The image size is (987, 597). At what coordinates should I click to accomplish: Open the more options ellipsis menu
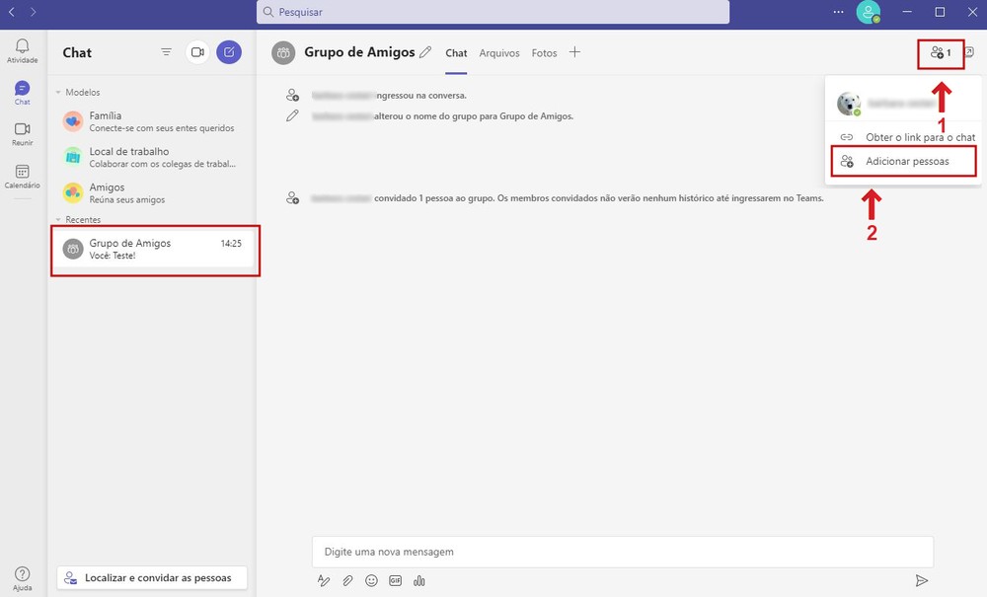838,12
